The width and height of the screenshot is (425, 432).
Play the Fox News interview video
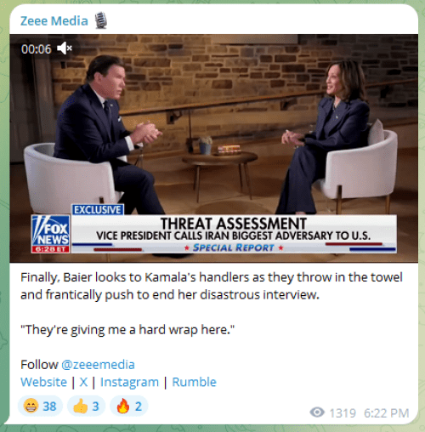click(213, 148)
